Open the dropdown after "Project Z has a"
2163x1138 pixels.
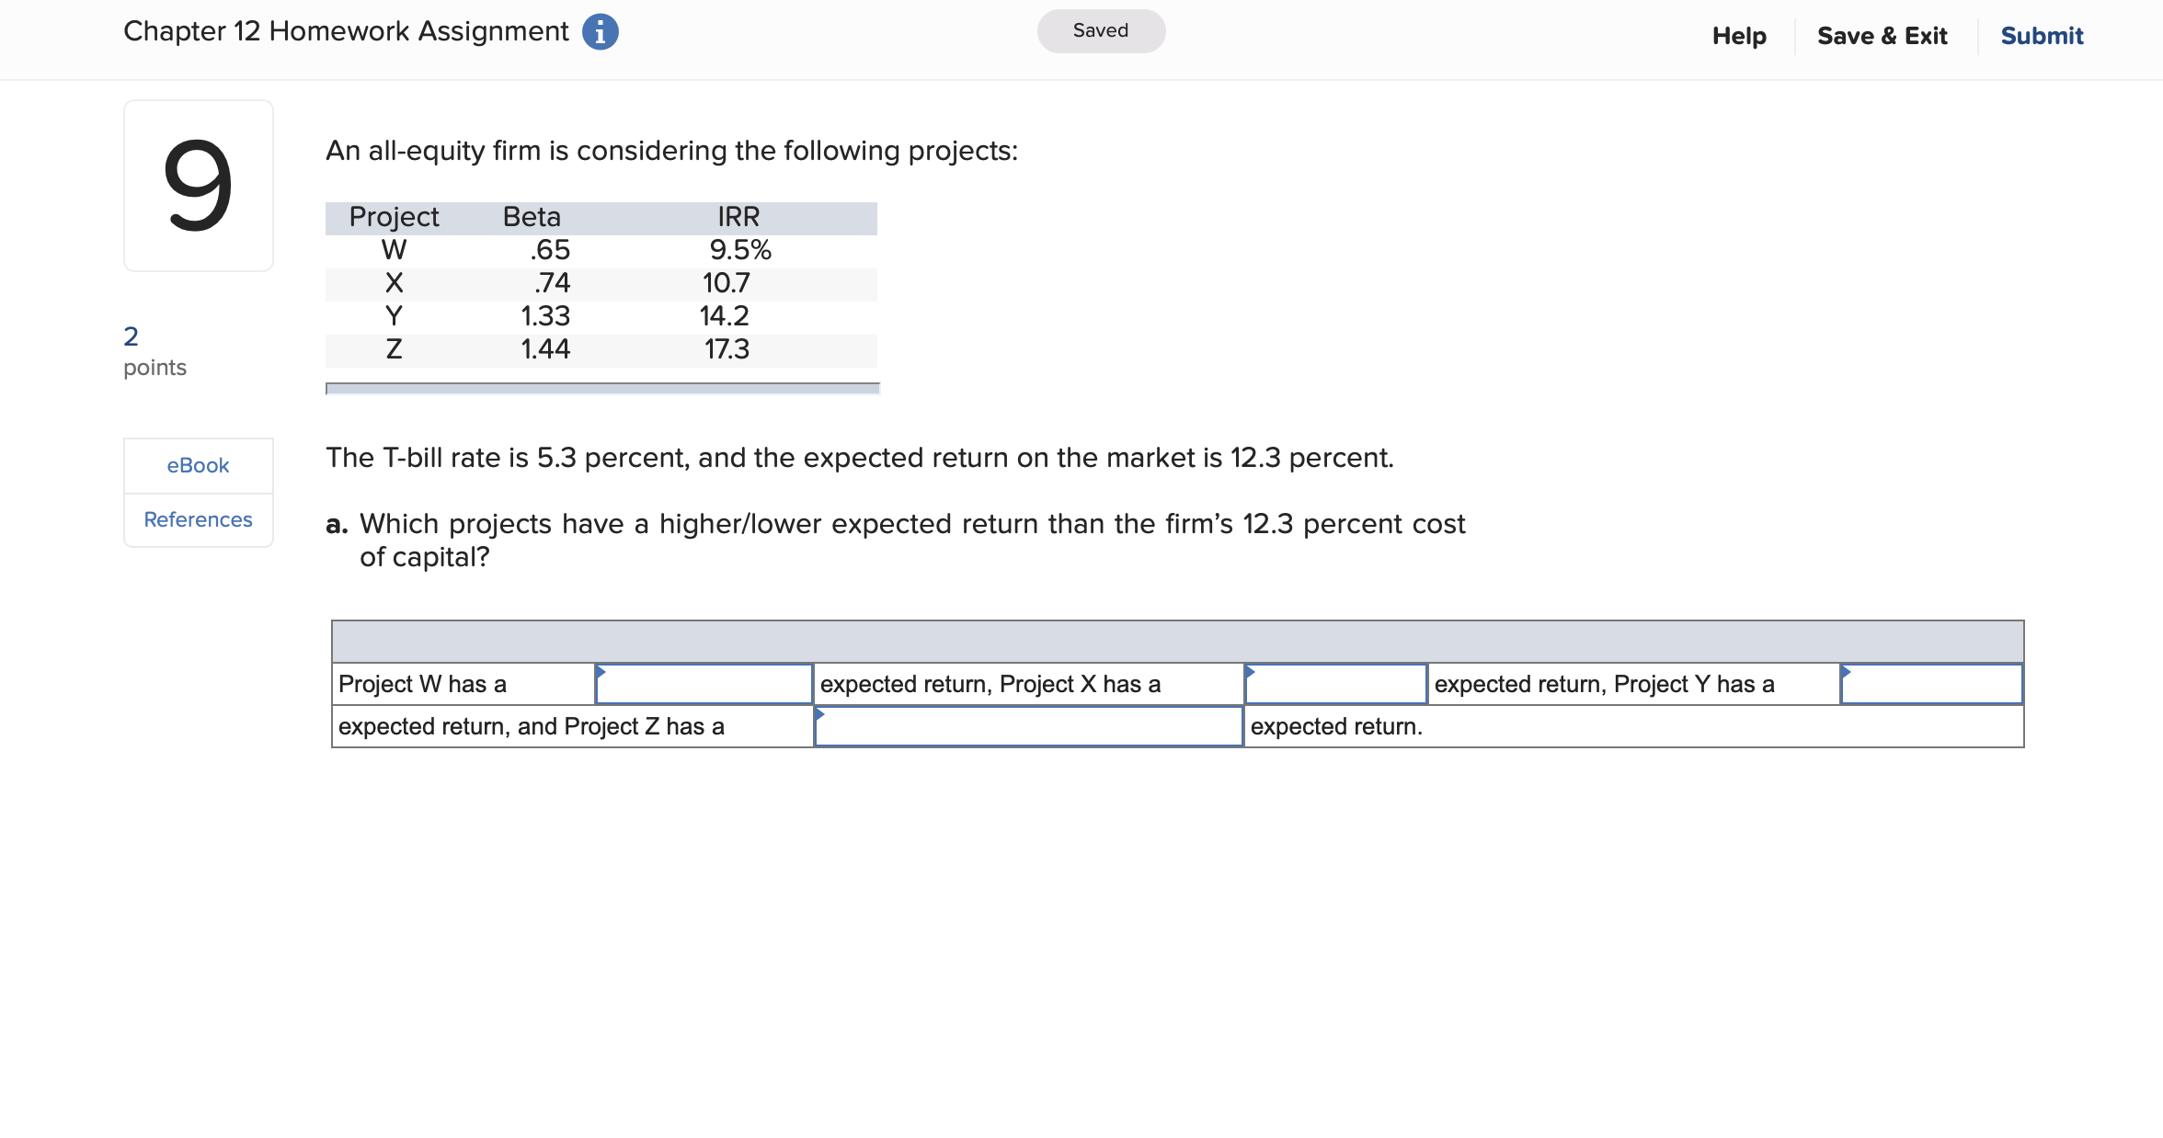pos(1028,726)
